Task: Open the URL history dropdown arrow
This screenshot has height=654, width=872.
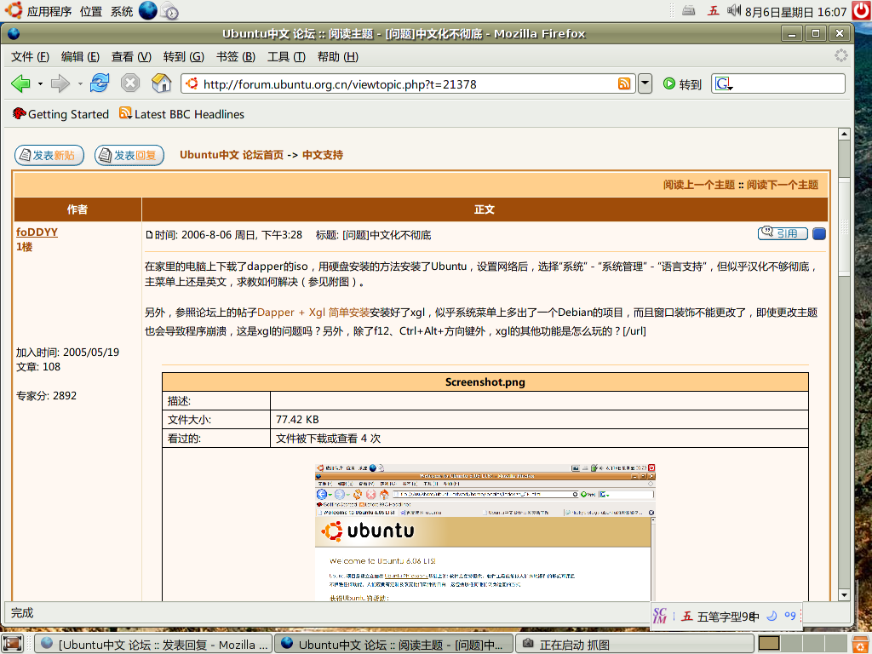Action: [x=645, y=84]
